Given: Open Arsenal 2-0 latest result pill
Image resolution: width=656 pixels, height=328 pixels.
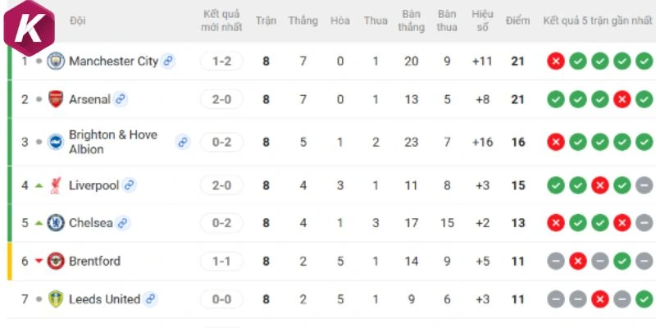Looking at the screenshot, I should tap(221, 99).
